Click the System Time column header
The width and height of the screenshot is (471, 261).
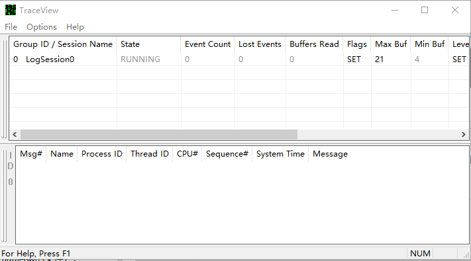coord(280,154)
